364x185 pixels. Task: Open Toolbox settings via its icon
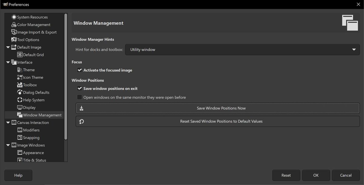pos(20,85)
